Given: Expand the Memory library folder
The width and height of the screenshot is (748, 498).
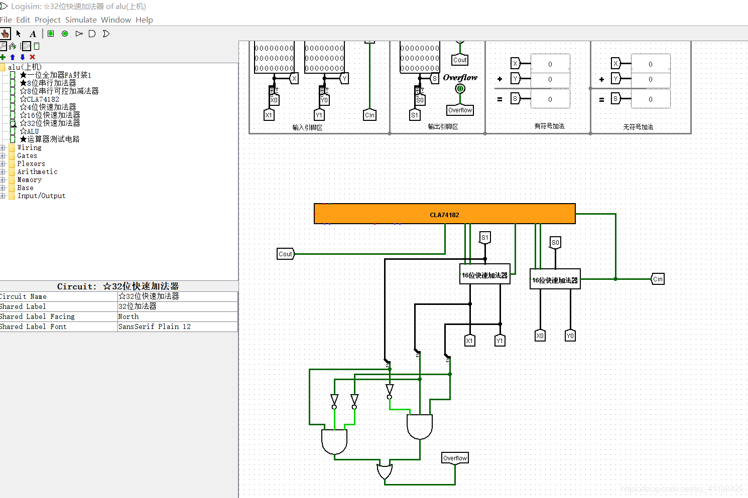Looking at the screenshot, I should [3, 180].
